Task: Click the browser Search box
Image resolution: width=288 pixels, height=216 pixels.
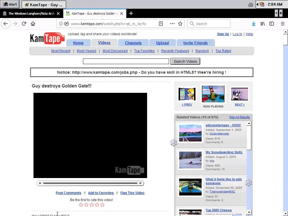Action: (209, 24)
